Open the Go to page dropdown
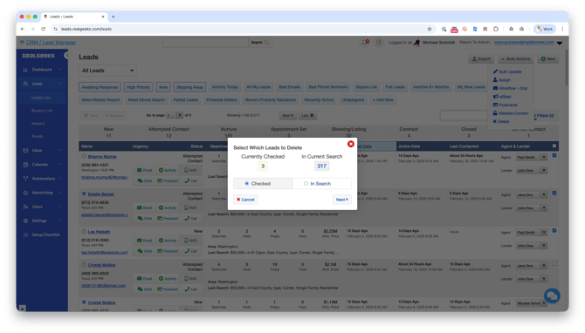The width and height of the screenshot is (585, 333). coord(175,115)
